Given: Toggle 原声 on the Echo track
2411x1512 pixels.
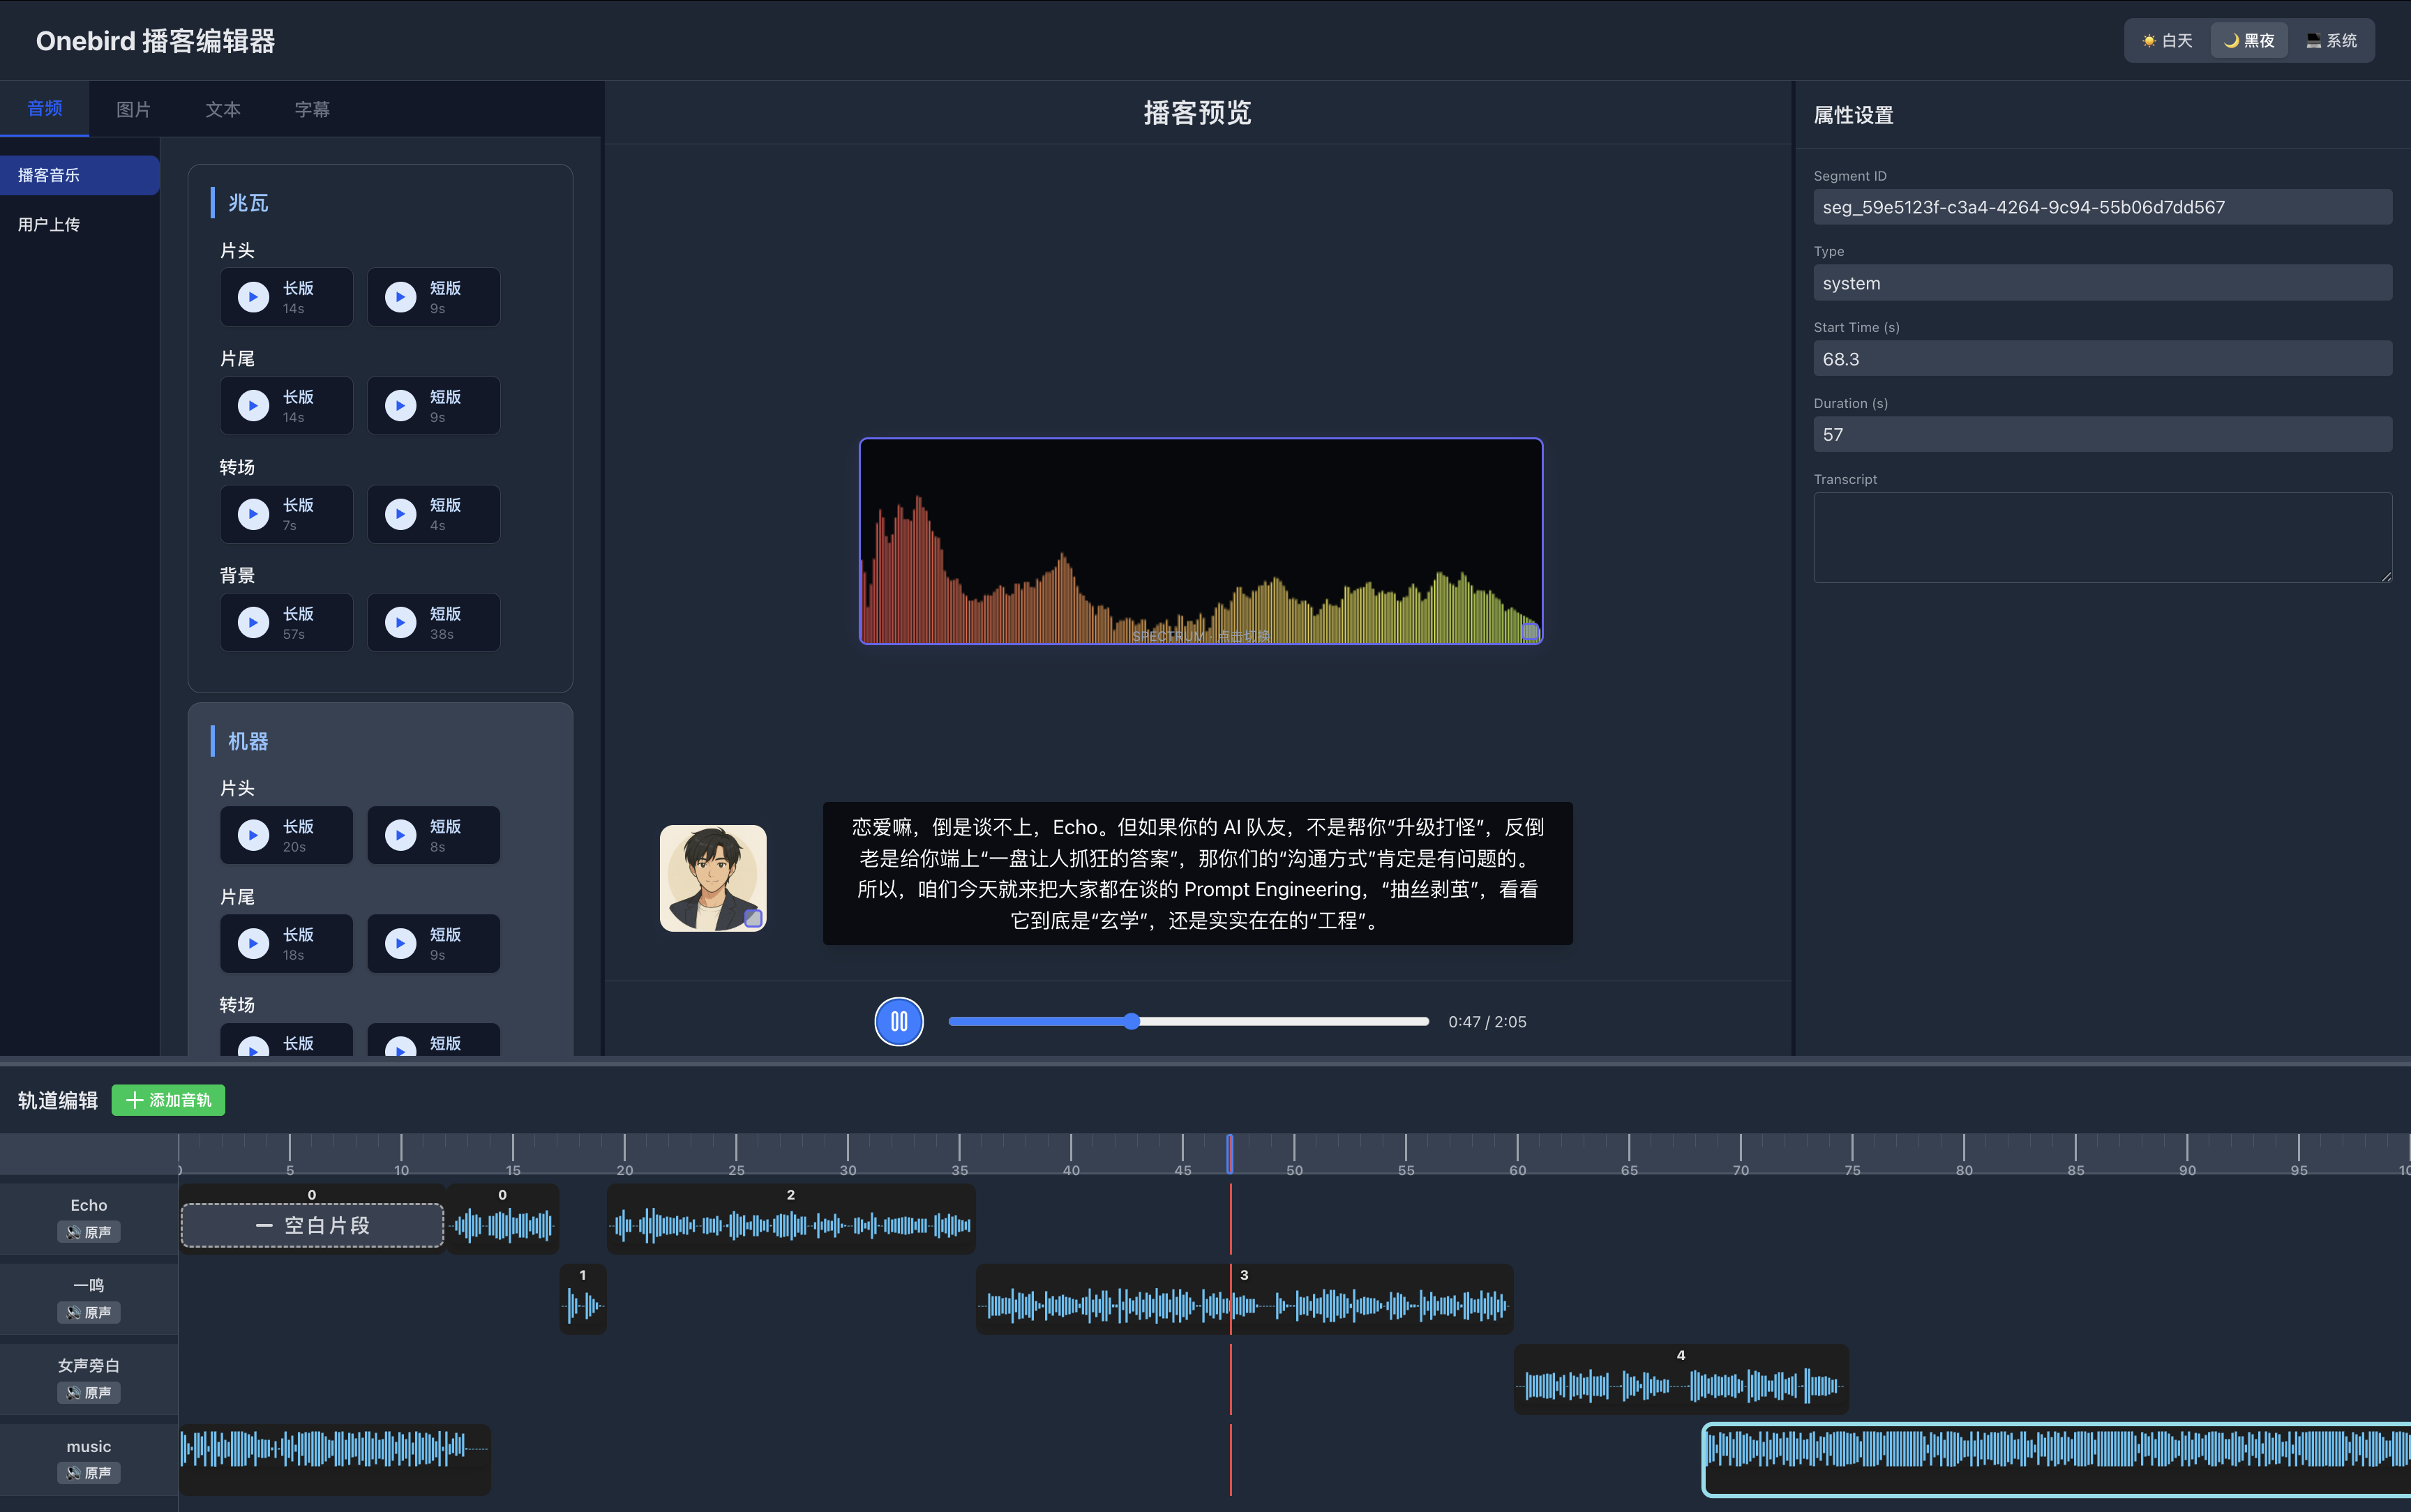Looking at the screenshot, I should (89, 1232).
